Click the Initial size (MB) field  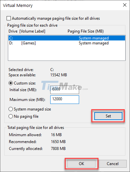click(65, 90)
